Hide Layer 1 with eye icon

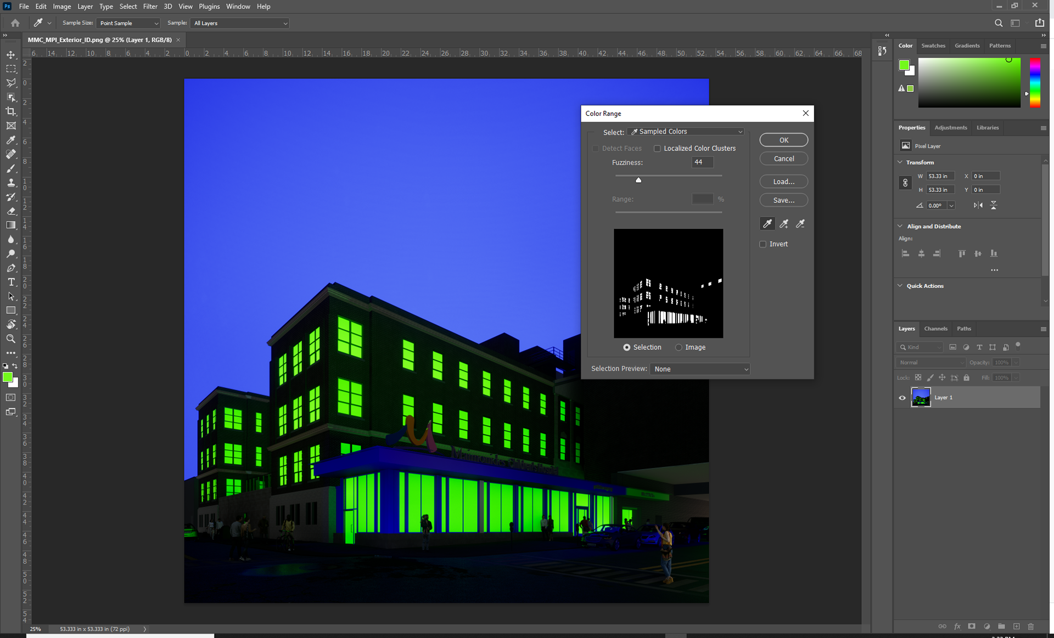(x=902, y=398)
